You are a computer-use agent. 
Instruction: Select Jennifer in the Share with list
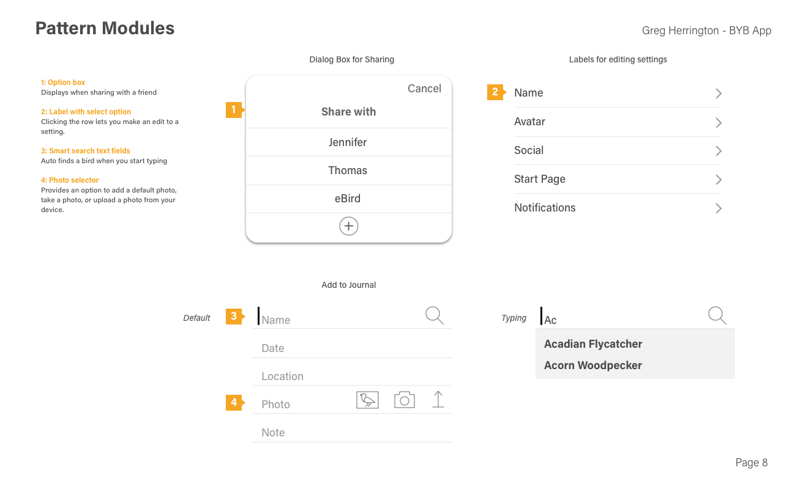coord(348,142)
